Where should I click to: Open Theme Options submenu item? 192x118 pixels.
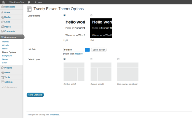point(9,52)
